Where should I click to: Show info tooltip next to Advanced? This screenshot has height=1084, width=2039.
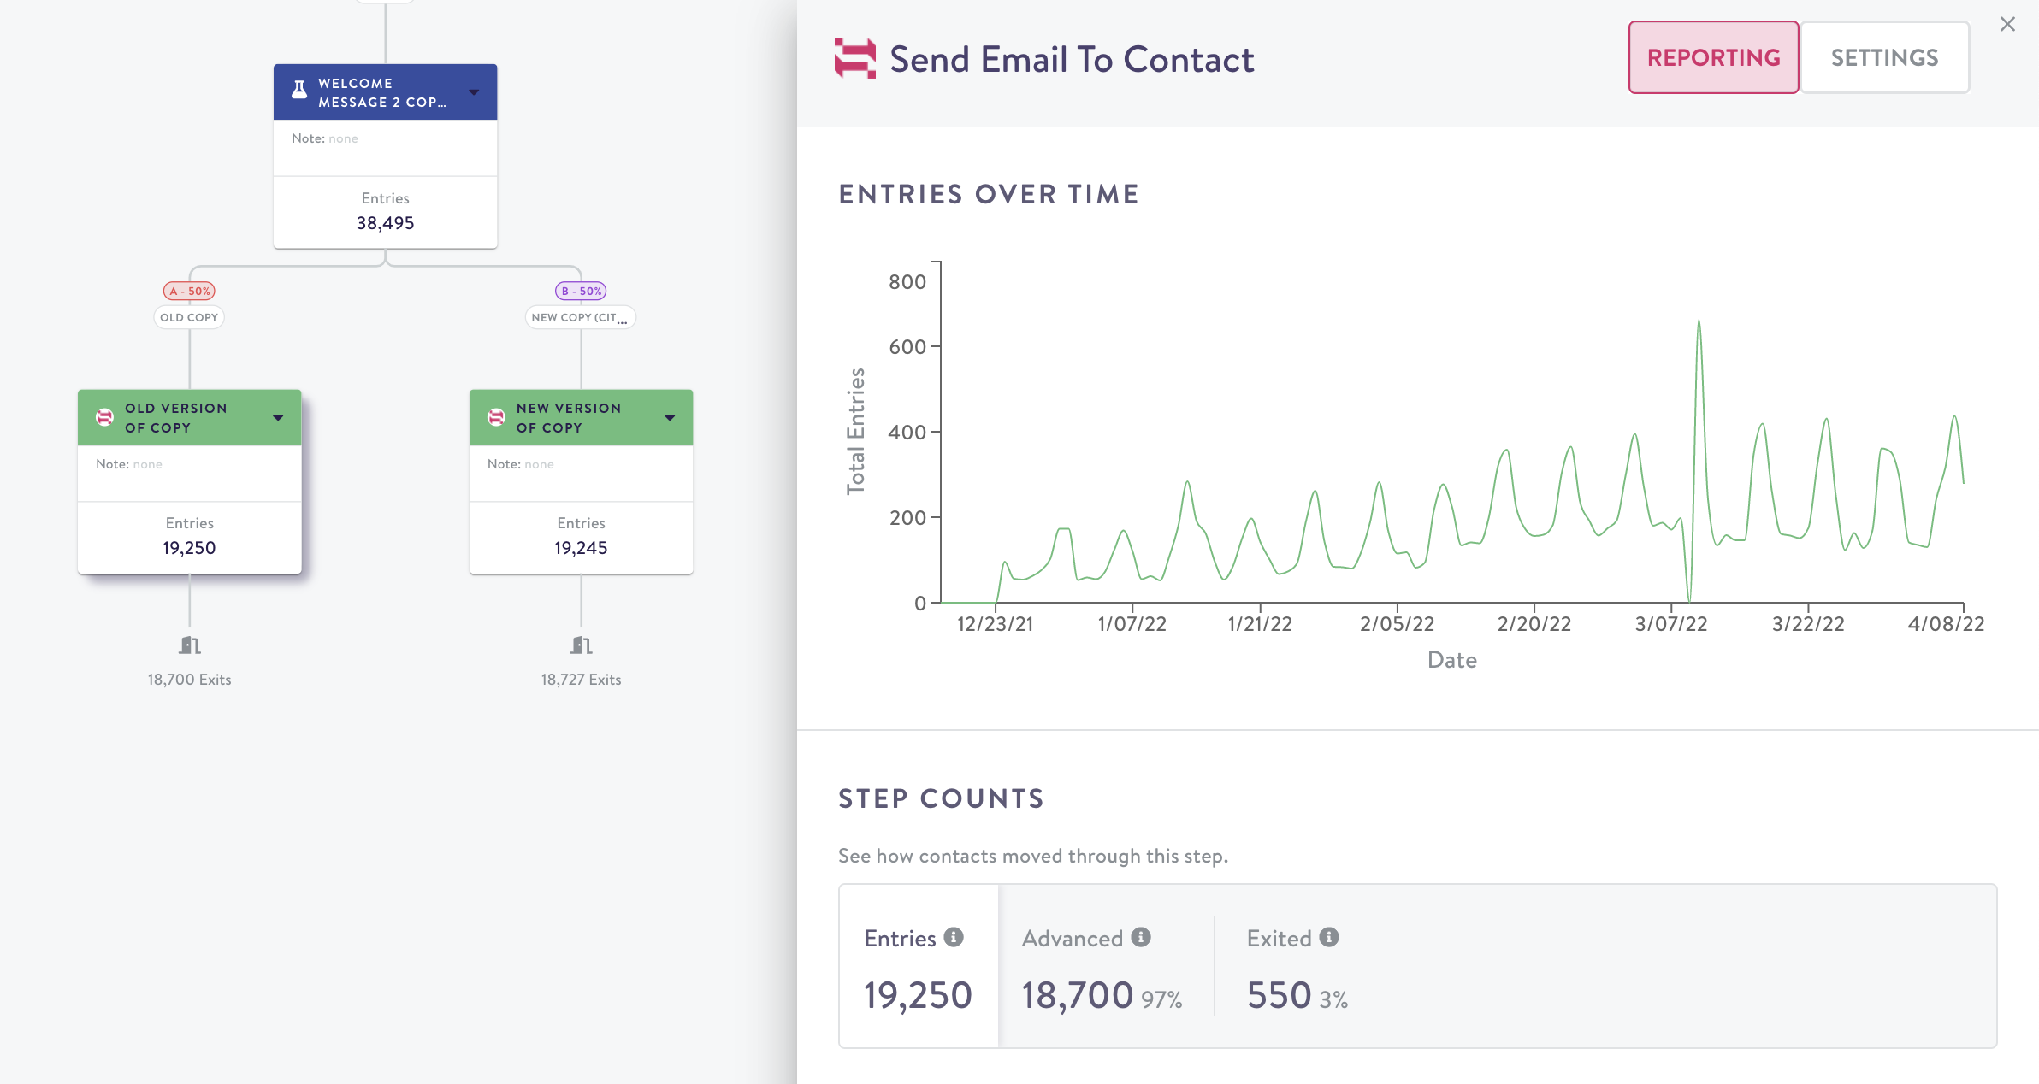coord(1141,937)
